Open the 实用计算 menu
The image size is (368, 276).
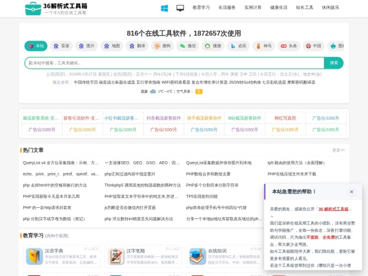tap(253, 8)
